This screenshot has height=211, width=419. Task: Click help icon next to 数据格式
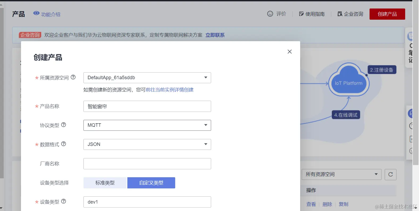[x=64, y=144]
